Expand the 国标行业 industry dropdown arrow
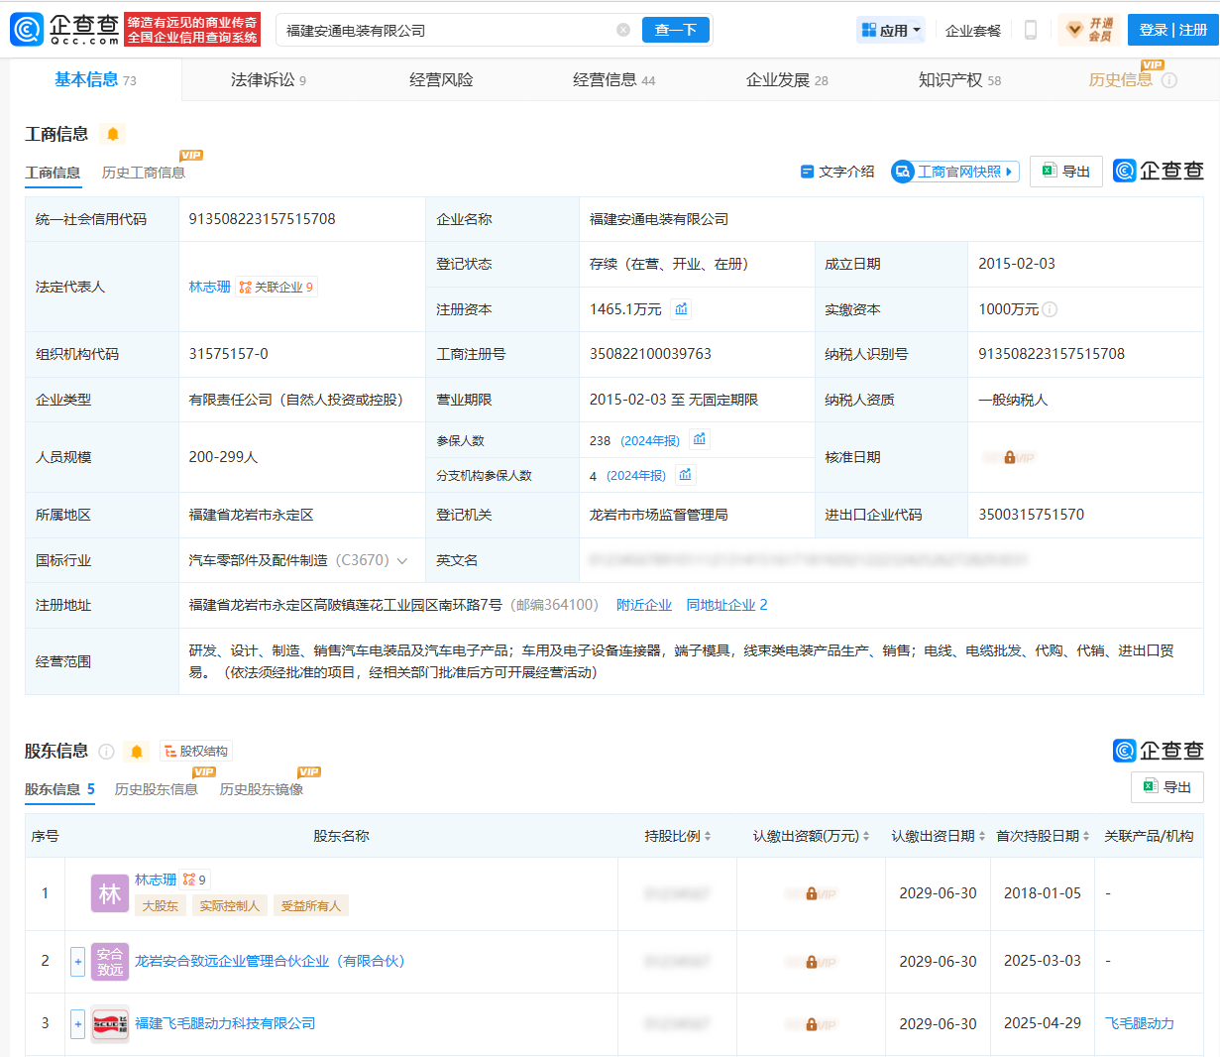The image size is (1220, 1057). [x=402, y=560]
